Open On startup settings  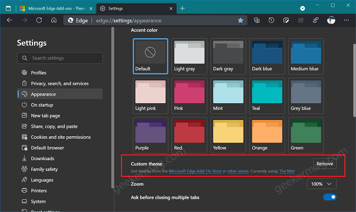[x=60, y=105]
